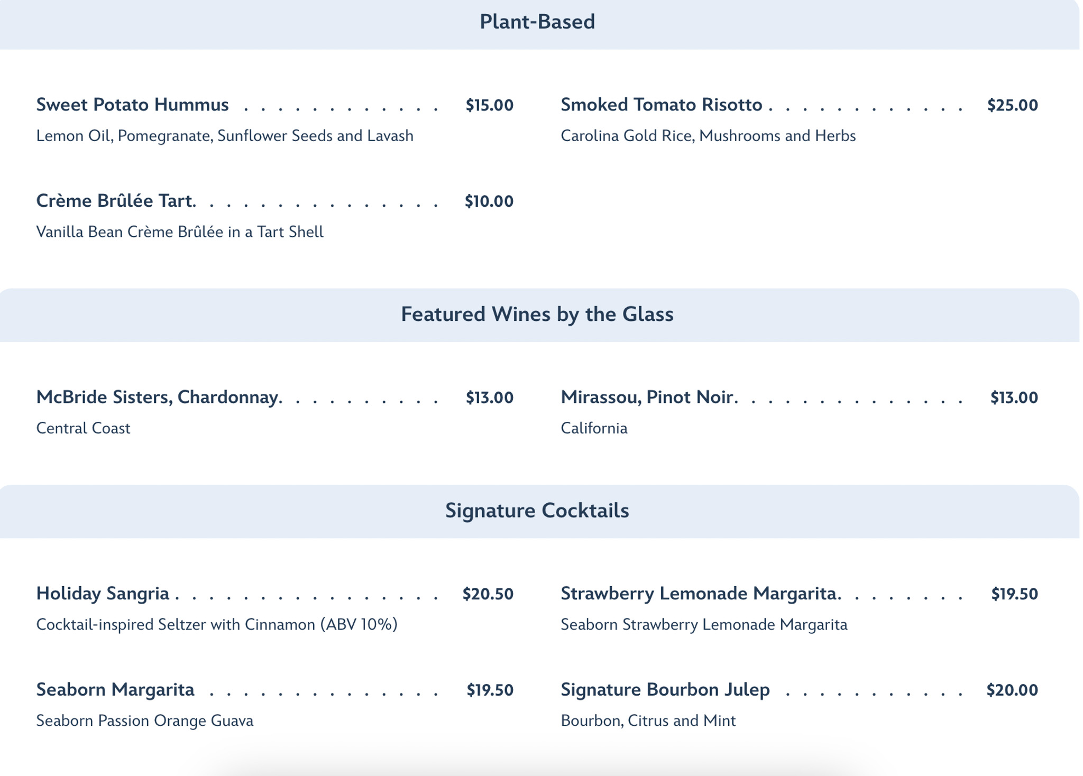This screenshot has width=1083, height=776.
Task: Select the Smoked Tomato Risotto item
Action: point(661,105)
